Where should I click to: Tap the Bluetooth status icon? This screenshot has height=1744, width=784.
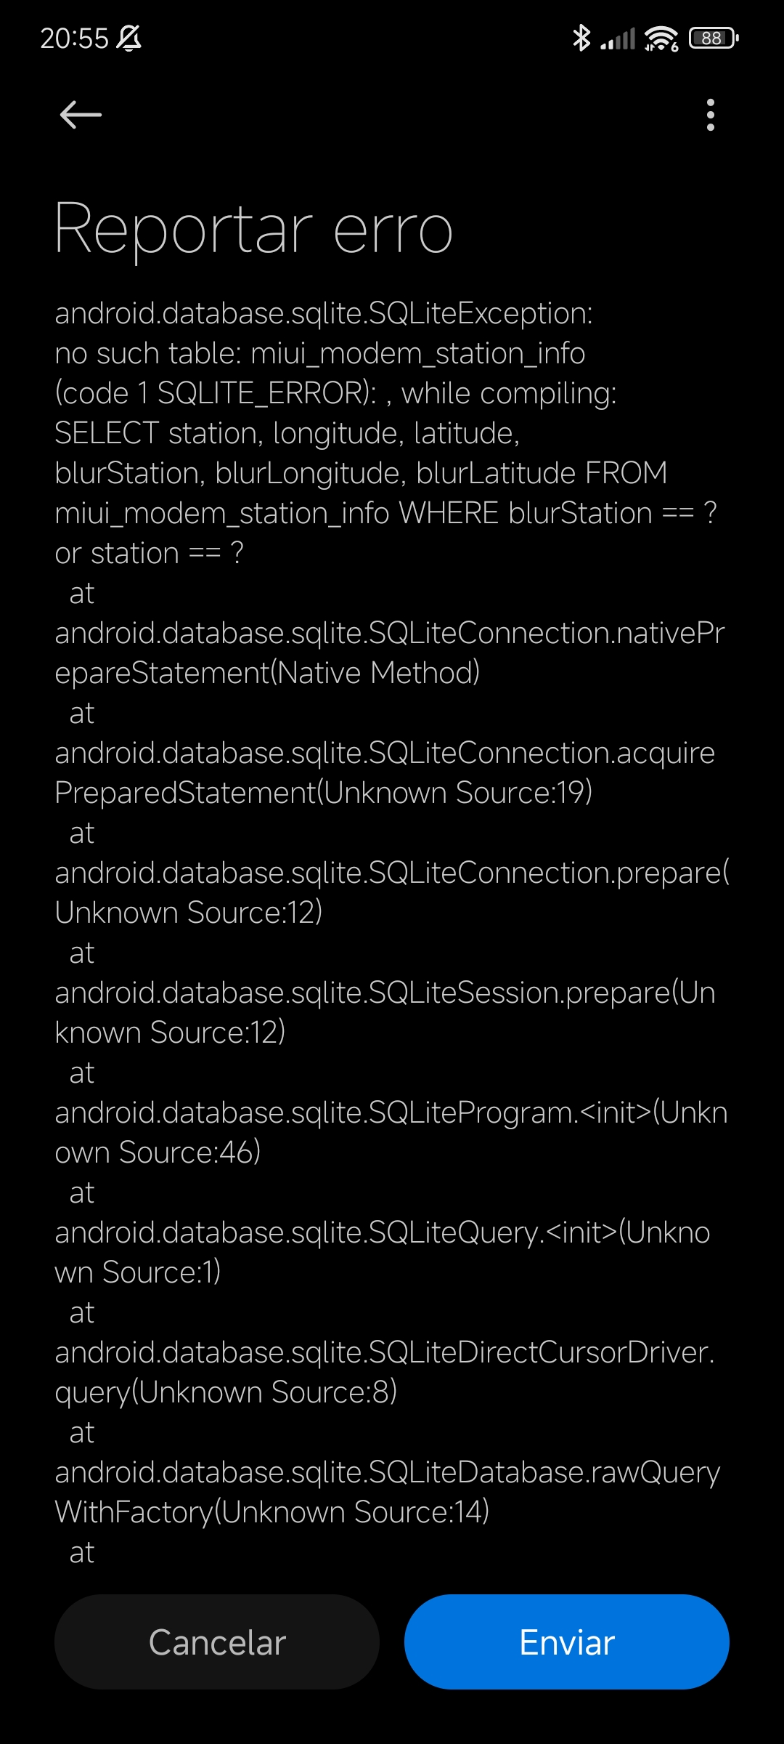tap(581, 38)
